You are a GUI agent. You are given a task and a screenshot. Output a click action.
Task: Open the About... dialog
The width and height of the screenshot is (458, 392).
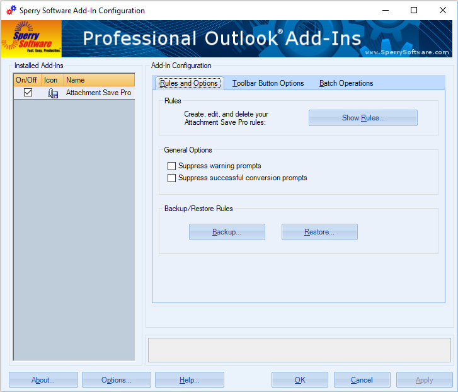tap(43, 380)
